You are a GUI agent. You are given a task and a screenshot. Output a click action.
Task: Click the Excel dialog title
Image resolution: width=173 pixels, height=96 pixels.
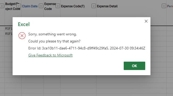click(x=24, y=24)
